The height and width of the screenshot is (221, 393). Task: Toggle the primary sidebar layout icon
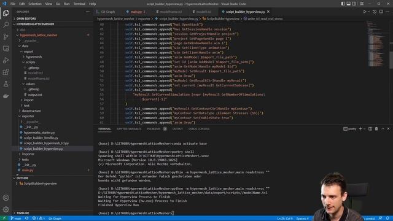tap(343, 4)
